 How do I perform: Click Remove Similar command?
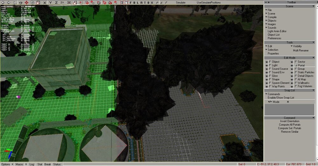290,132
